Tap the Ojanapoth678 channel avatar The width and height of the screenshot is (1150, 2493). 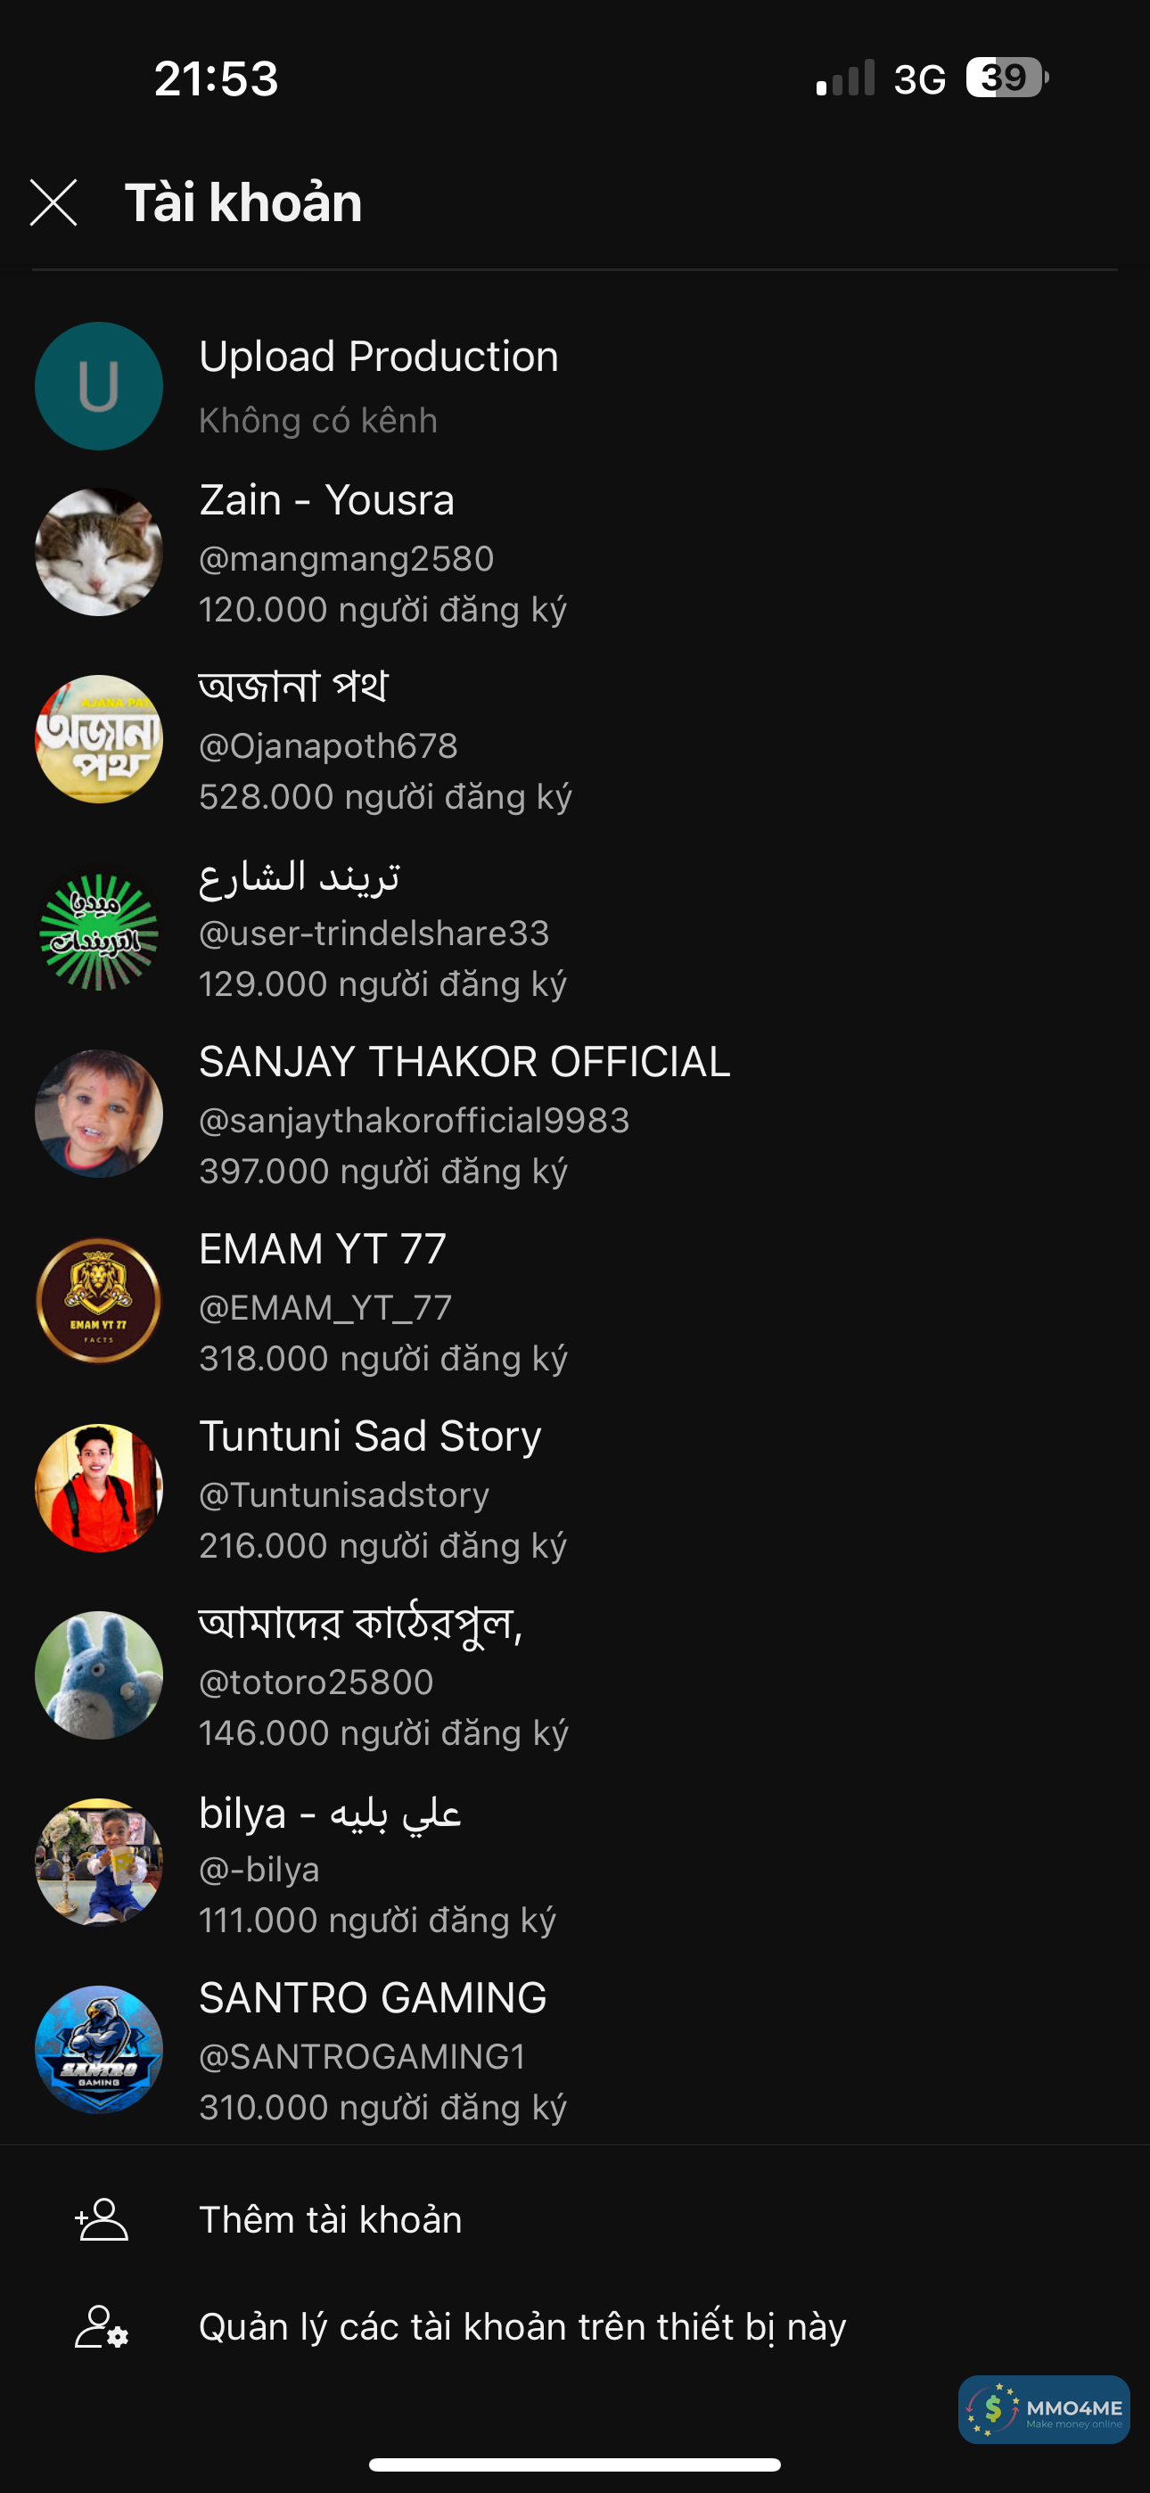click(x=99, y=739)
